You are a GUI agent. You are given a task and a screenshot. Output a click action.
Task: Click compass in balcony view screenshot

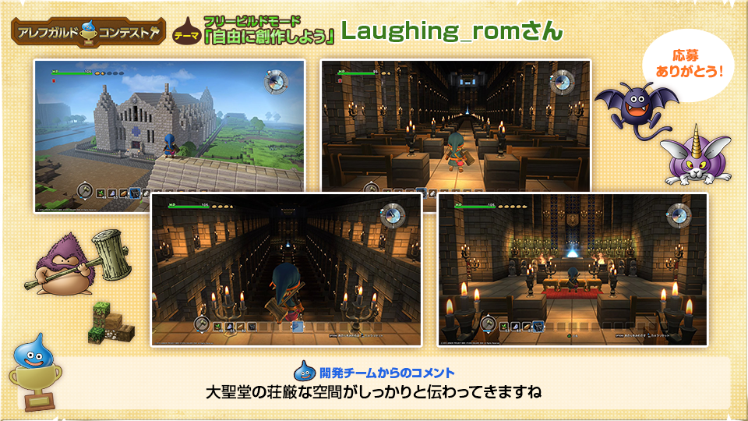click(x=393, y=216)
